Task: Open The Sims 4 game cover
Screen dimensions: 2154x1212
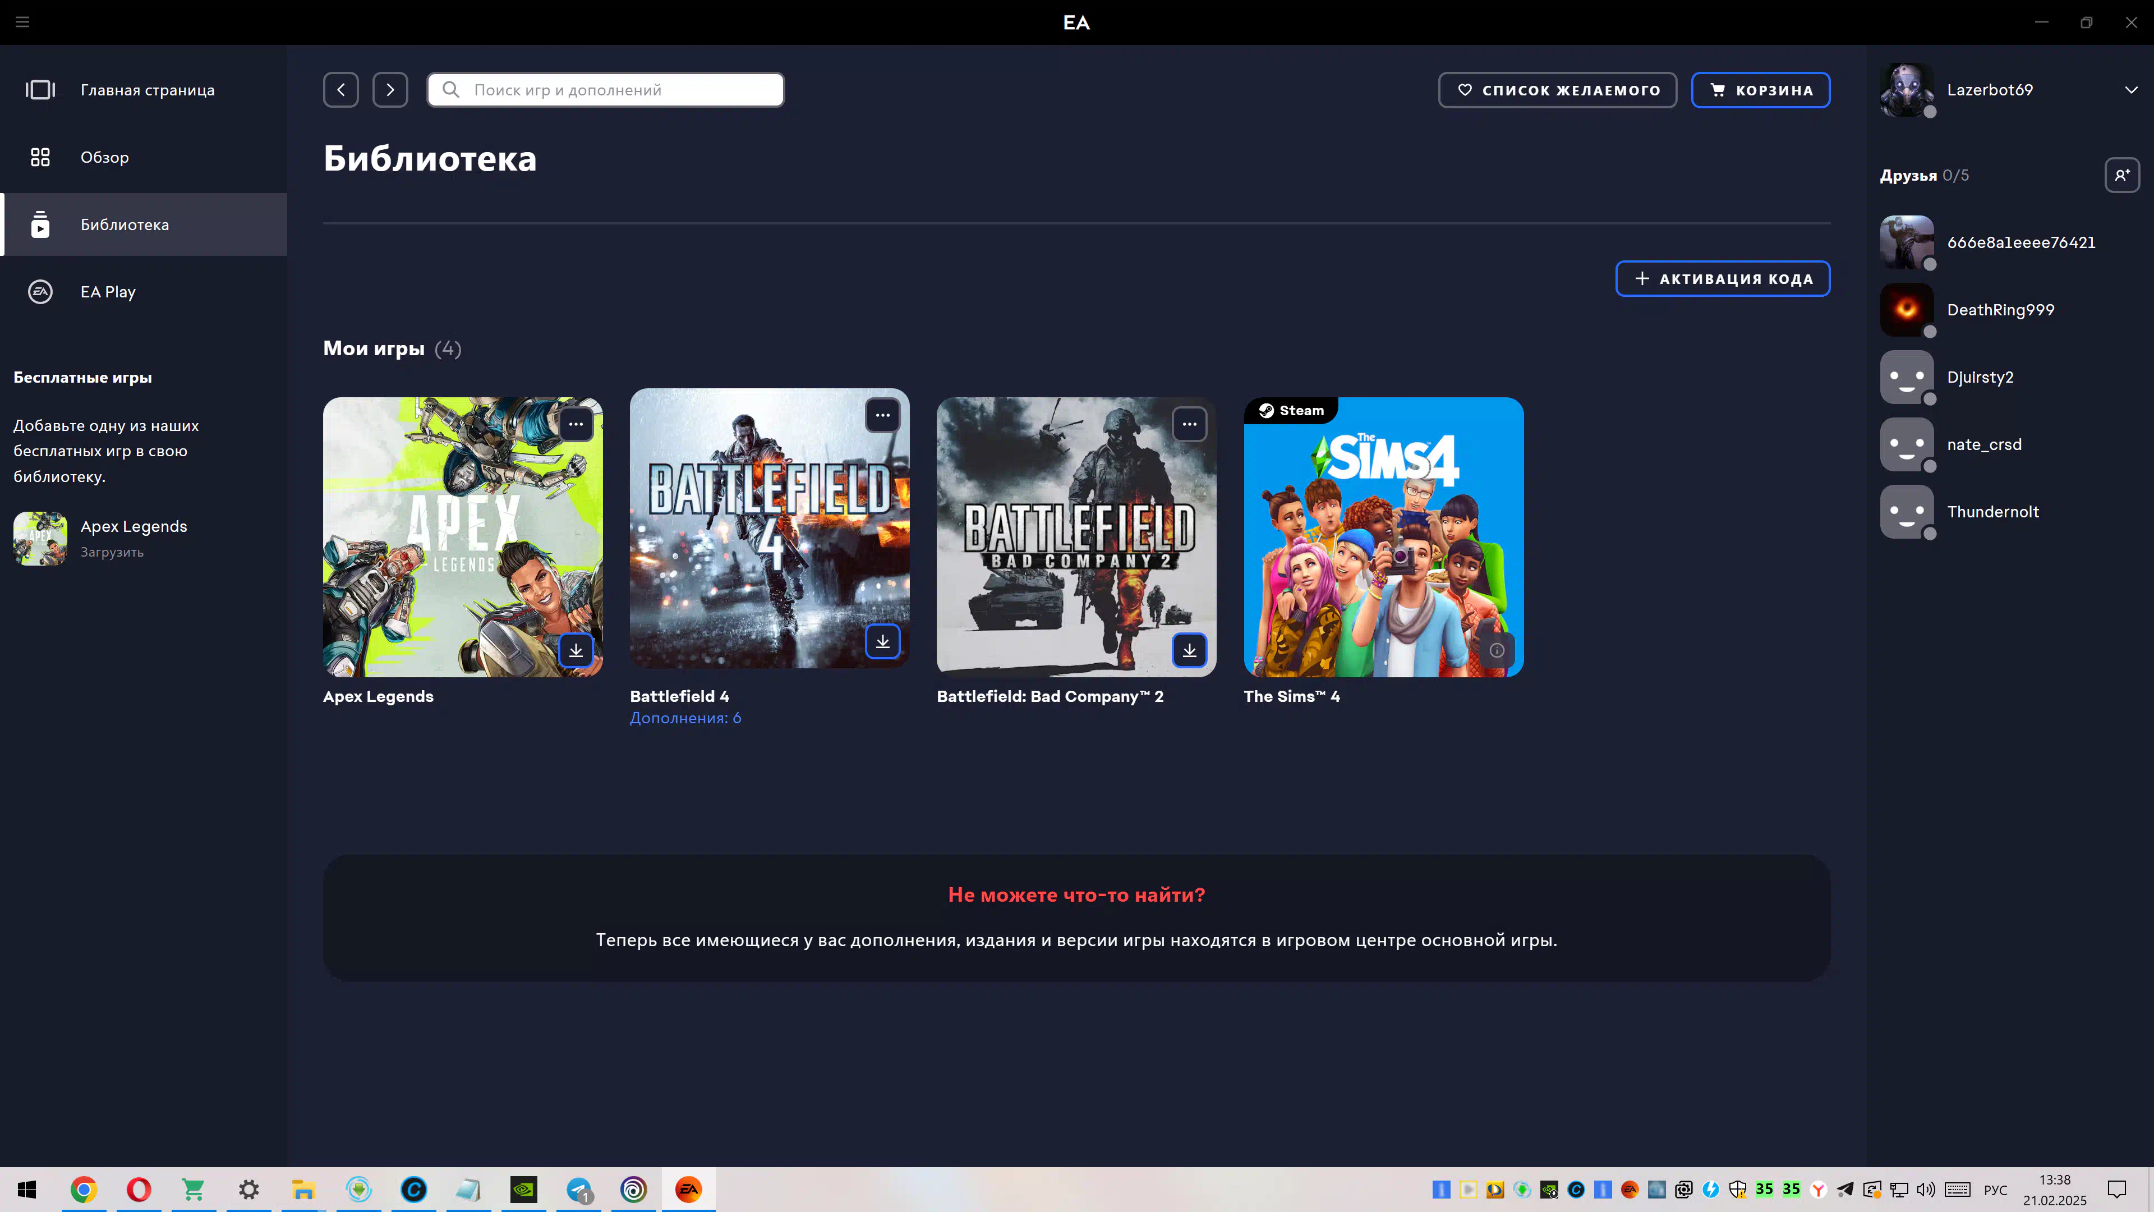Action: click(x=1384, y=537)
